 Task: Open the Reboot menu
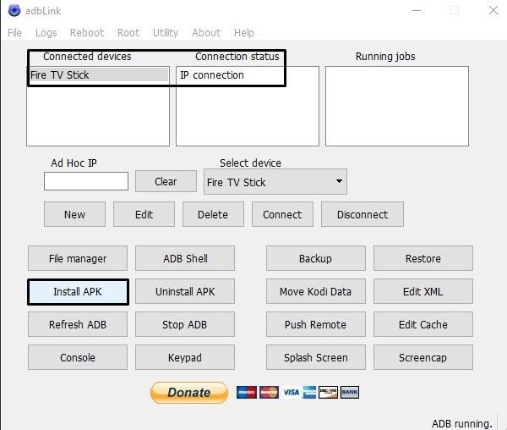pyautogui.click(x=87, y=33)
